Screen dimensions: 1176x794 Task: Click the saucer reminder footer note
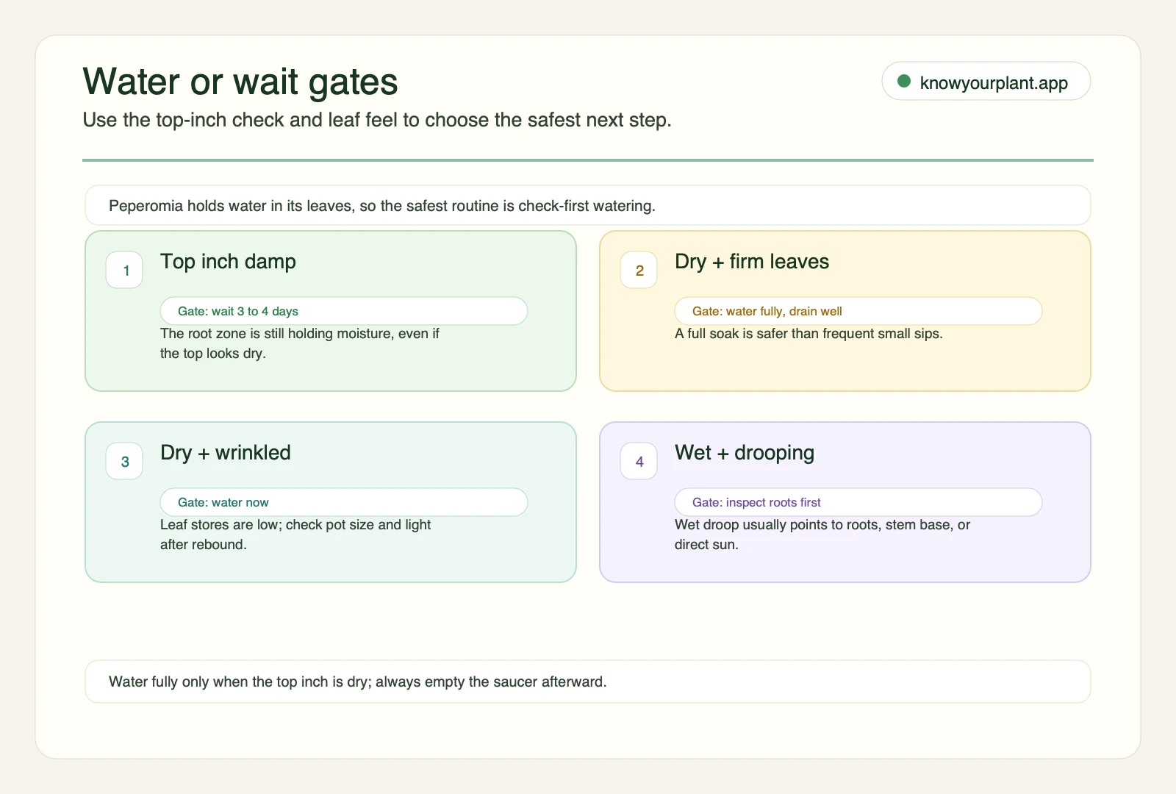(x=588, y=682)
